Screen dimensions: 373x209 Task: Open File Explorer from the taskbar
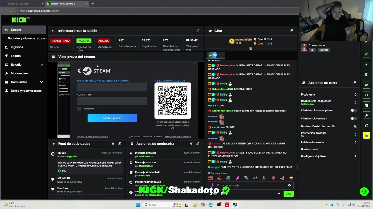(x=195, y=205)
